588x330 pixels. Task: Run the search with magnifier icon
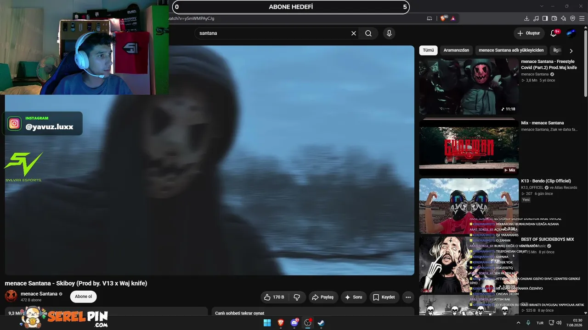tap(368, 33)
